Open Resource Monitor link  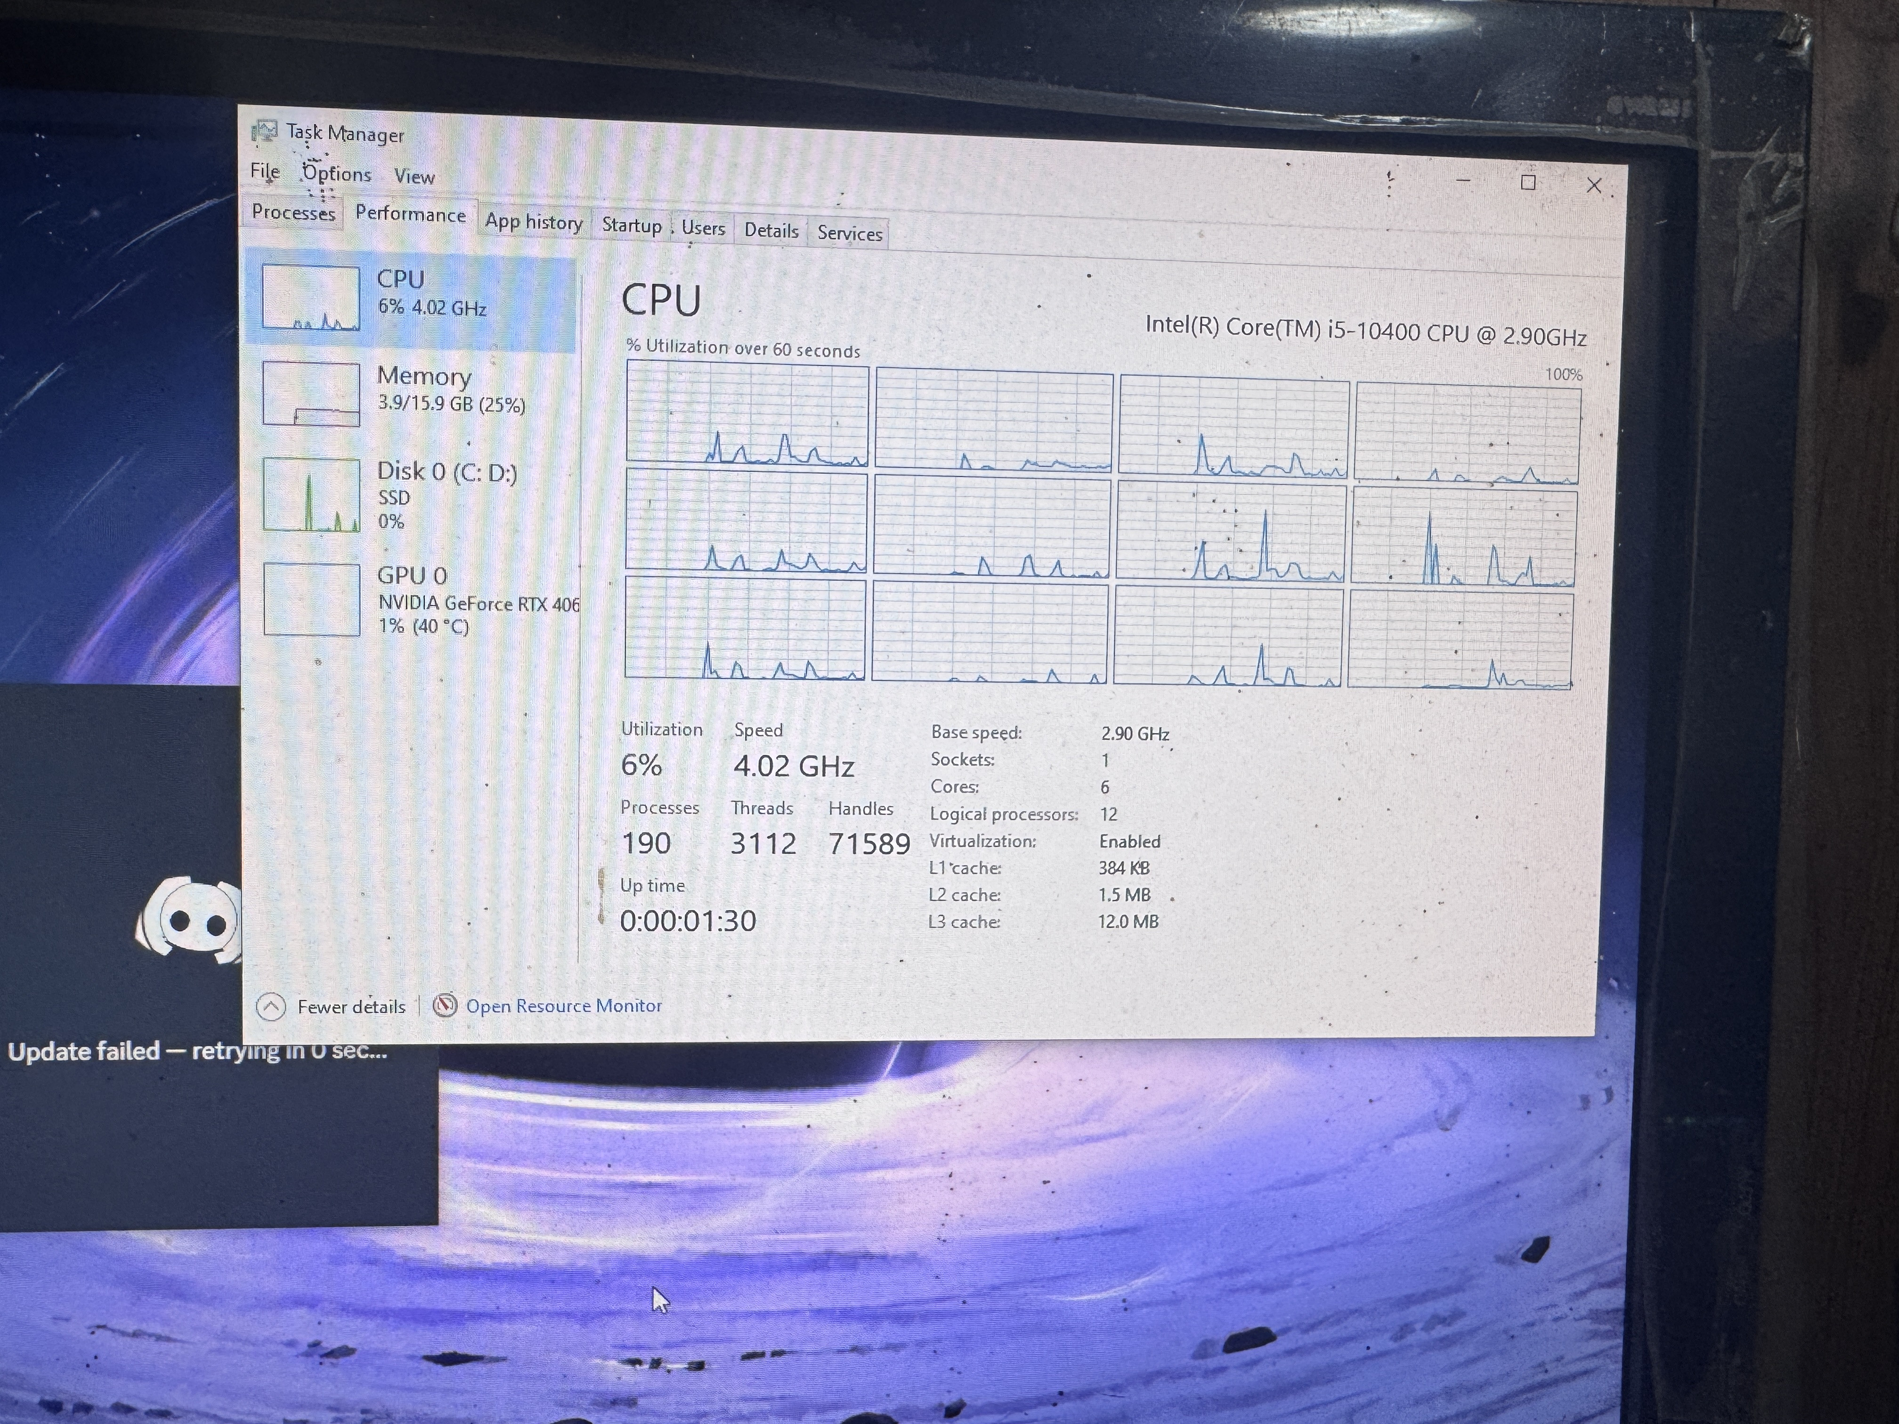(563, 1005)
